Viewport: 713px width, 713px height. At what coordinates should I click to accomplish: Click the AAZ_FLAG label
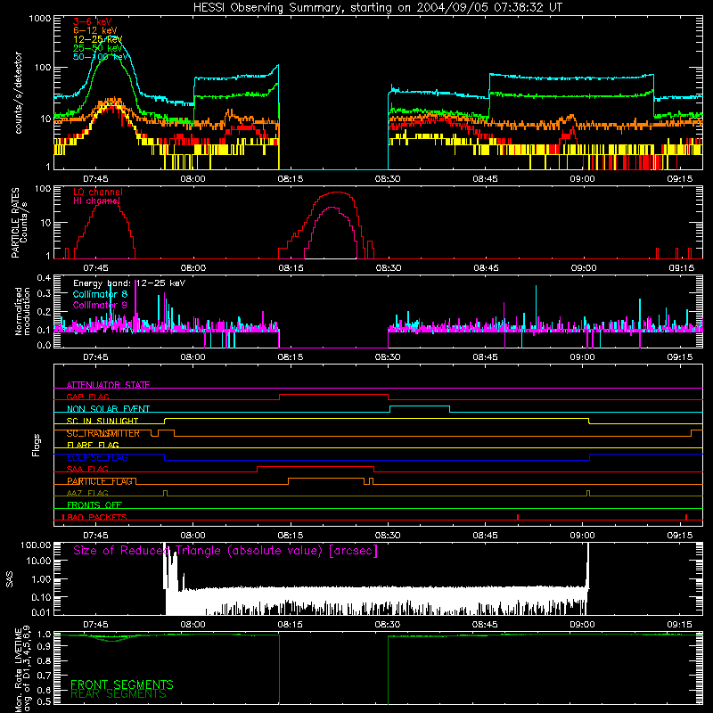pyautogui.click(x=87, y=493)
